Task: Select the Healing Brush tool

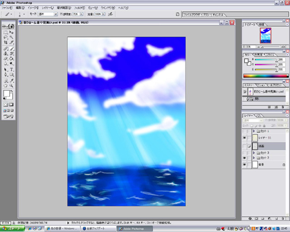Action: [x=6, y=49]
